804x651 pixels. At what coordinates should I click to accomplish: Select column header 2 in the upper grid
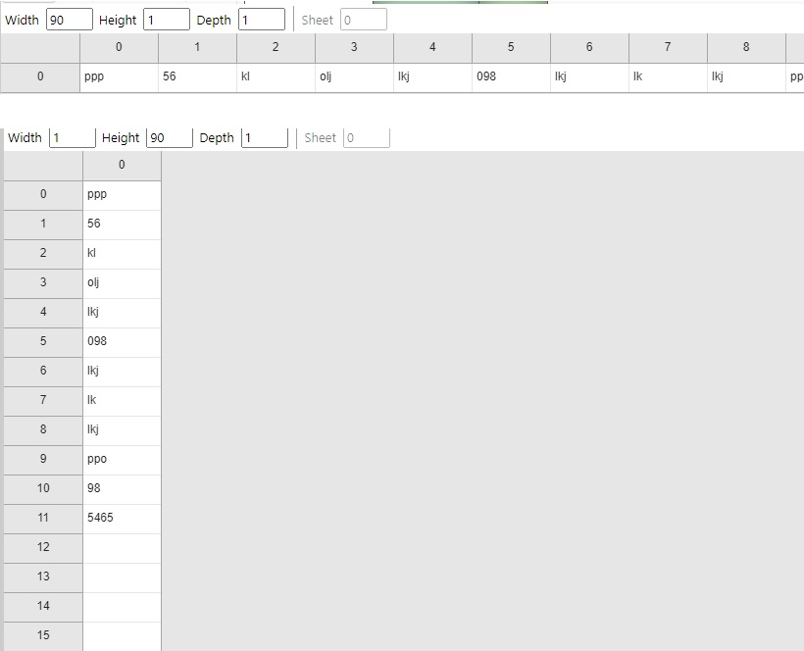(x=276, y=48)
